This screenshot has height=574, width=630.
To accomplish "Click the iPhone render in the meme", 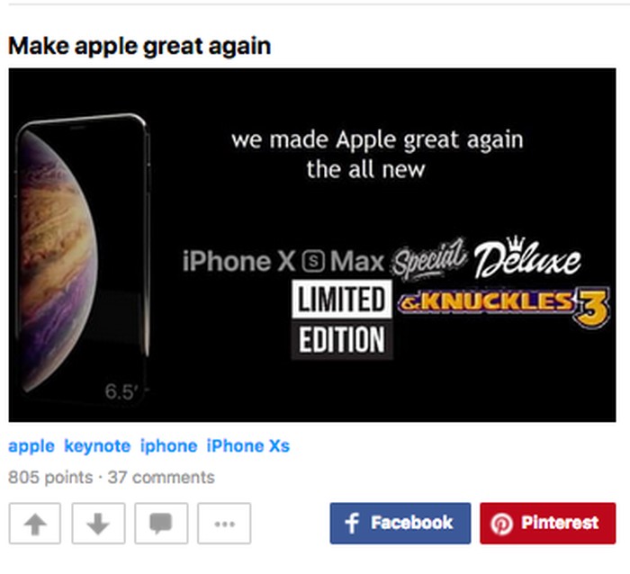I will click(x=82, y=257).
